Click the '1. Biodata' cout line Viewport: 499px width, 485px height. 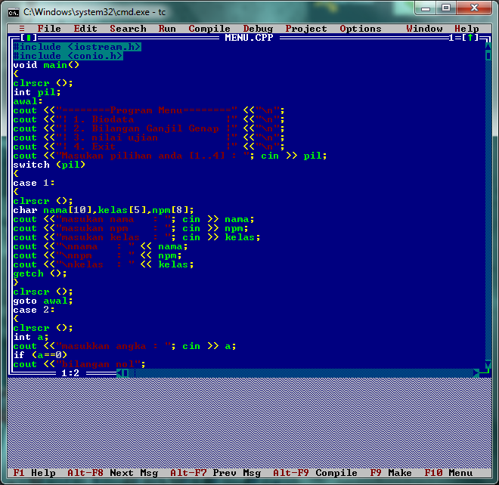149,119
